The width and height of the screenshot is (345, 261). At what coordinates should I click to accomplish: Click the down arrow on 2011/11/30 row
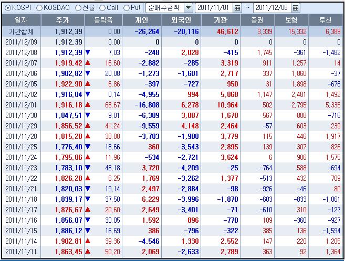(x=88, y=115)
